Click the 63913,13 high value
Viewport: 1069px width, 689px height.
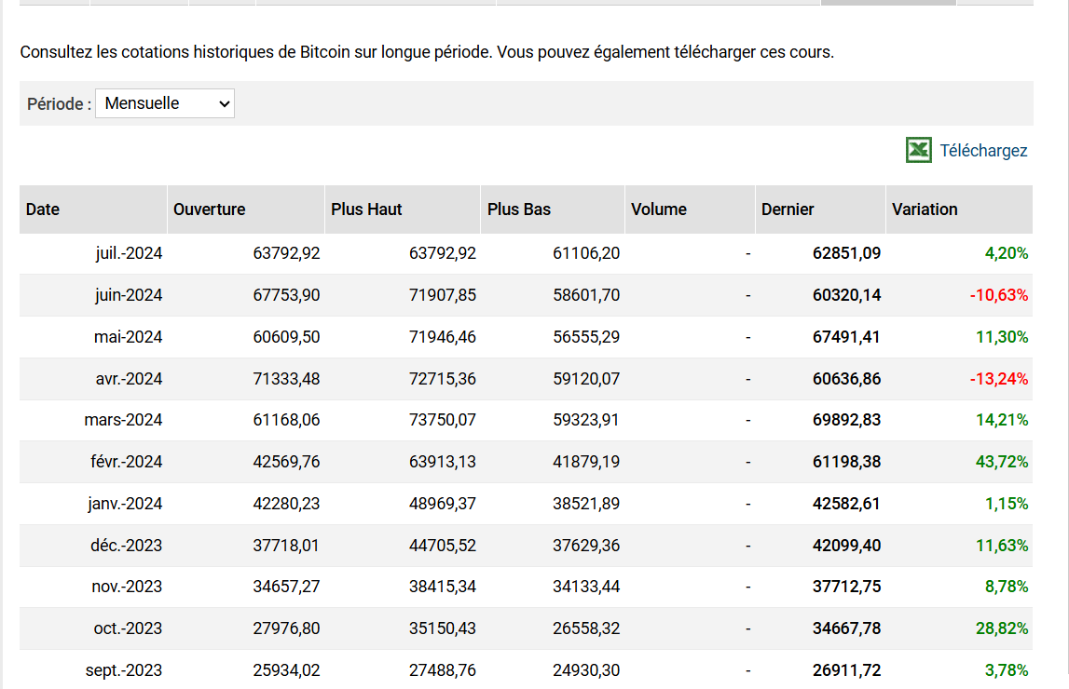tap(443, 462)
